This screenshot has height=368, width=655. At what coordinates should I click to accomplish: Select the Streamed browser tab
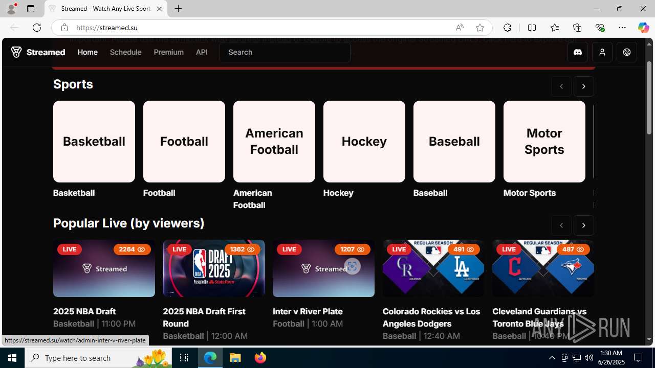106,9
